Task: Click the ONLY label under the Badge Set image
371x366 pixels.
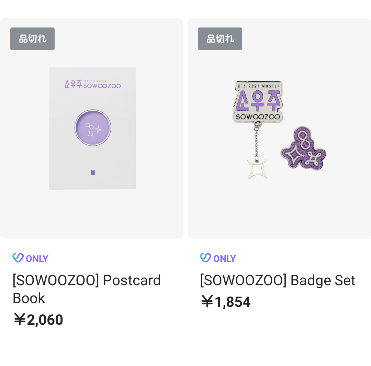Action: tap(225, 258)
